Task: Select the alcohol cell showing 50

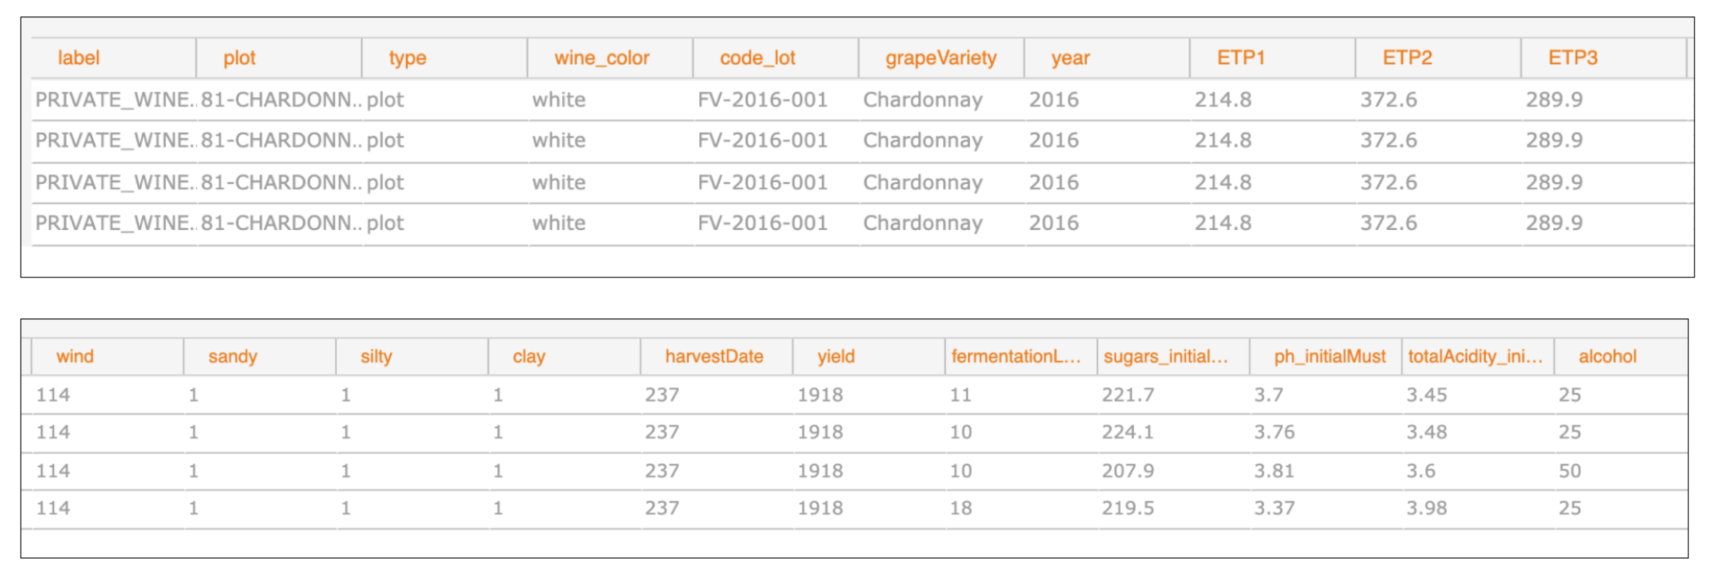Action: 1570,471
